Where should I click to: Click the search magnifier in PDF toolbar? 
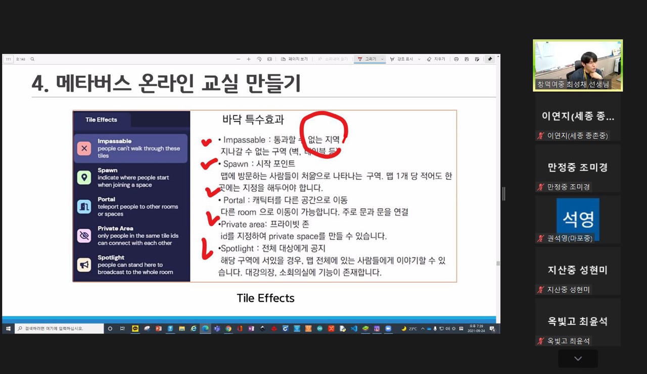coord(33,59)
